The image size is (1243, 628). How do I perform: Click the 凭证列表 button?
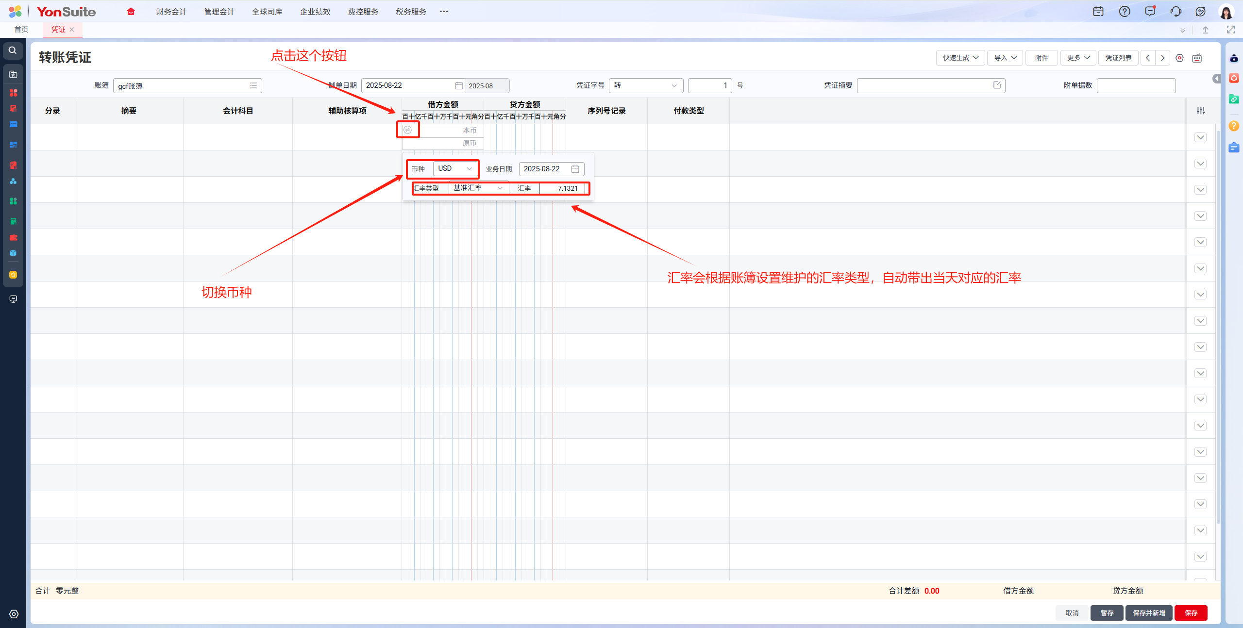coord(1118,58)
